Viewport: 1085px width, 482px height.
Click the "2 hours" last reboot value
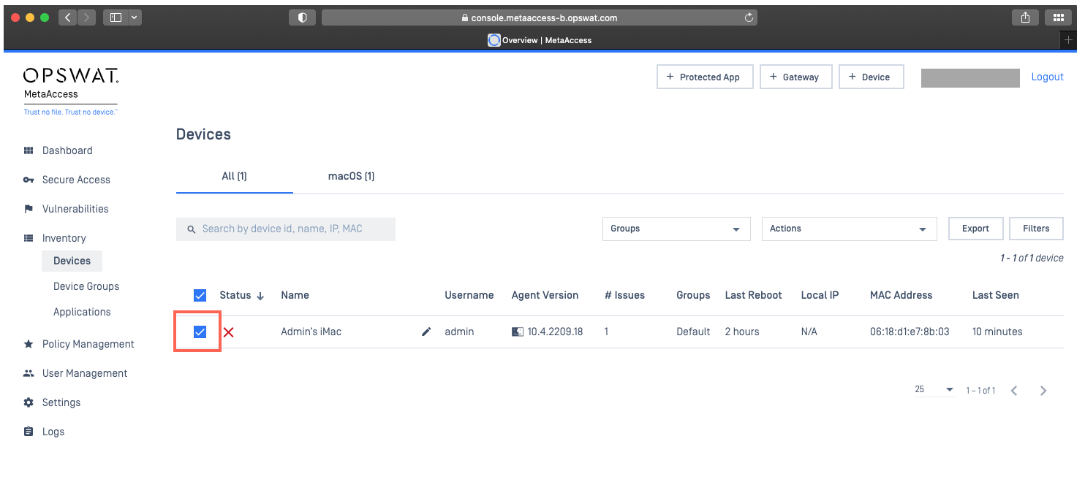point(742,332)
